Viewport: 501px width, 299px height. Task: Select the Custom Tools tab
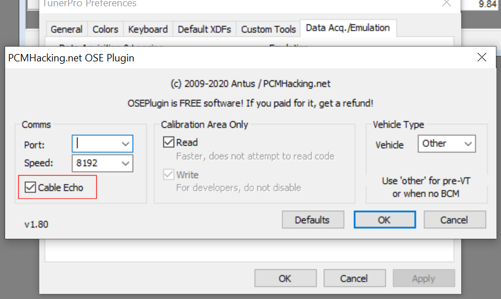tap(268, 30)
